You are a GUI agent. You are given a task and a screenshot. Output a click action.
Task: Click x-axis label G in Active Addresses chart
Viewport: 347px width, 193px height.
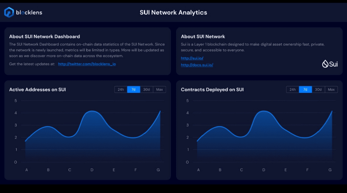pos(158,170)
